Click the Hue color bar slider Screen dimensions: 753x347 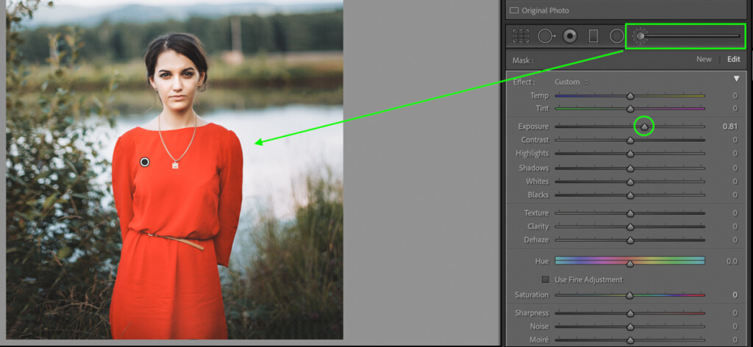630,261
